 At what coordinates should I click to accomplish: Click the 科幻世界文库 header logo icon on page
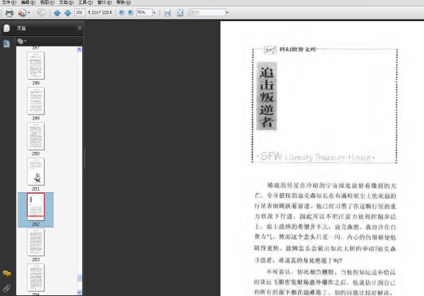pyautogui.click(x=270, y=49)
